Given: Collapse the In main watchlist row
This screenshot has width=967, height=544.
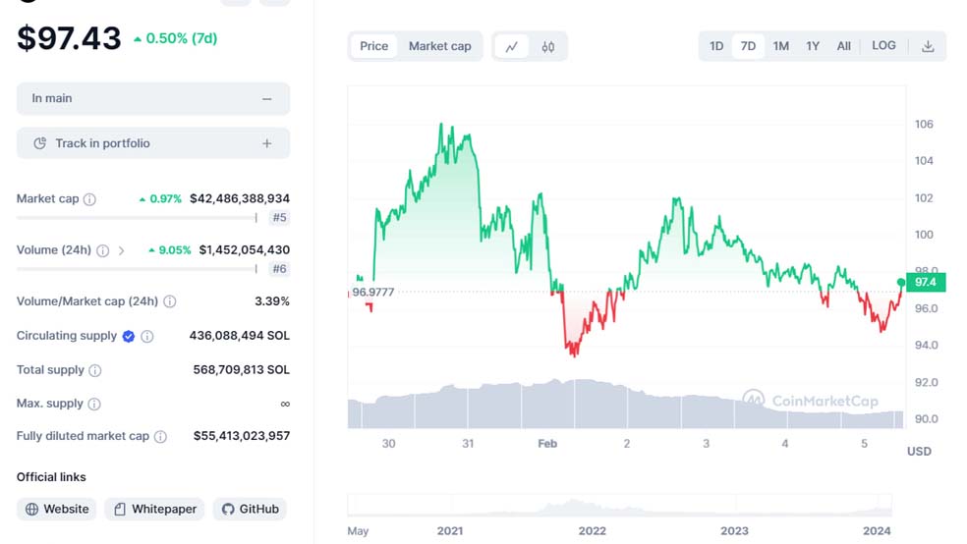Looking at the screenshot, I should coord(266,99).
